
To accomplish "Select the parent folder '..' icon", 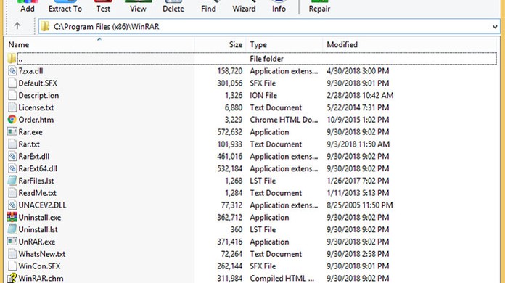I will (12, 58).
